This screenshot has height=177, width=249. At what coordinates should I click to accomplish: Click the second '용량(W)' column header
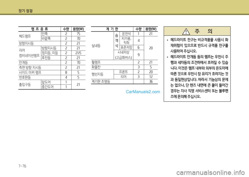click(x=151, y=29)
